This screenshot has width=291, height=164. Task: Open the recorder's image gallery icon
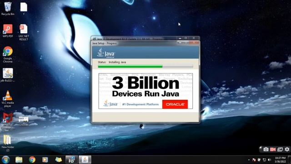(x=280, y=149)
